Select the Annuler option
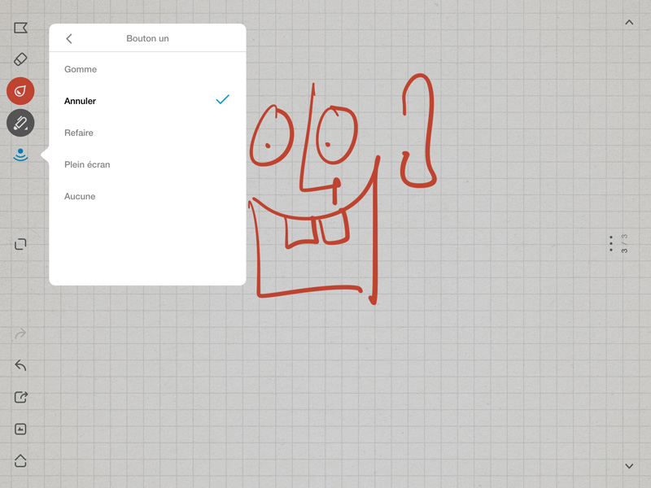This screenshot has width=651, height=488. click(147, 101)
